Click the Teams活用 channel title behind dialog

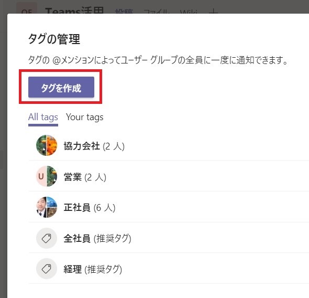coord(74,10)
